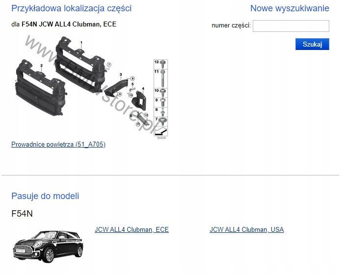Image resolution: width=345 pixels, height=275 pixels.
Task: Click the Pasuje do modeli heading
Action: coord(45,196)
